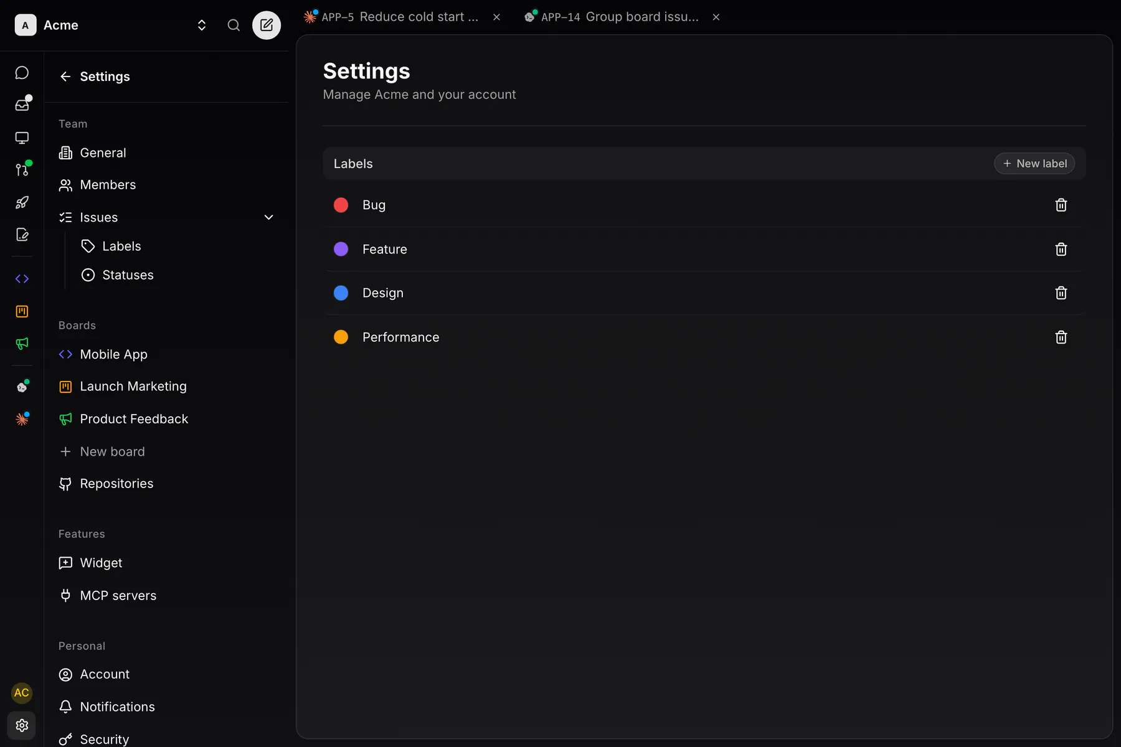1121x747 pixels.
Task: Click the search magnifier icon
Action: coord(234,25)
